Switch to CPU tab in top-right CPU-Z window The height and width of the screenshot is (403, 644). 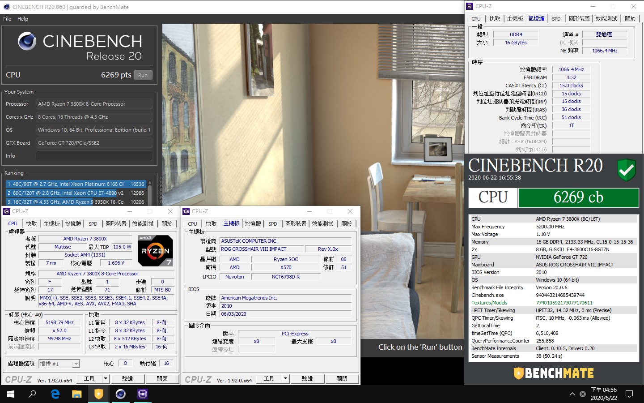tap(476, 18)
